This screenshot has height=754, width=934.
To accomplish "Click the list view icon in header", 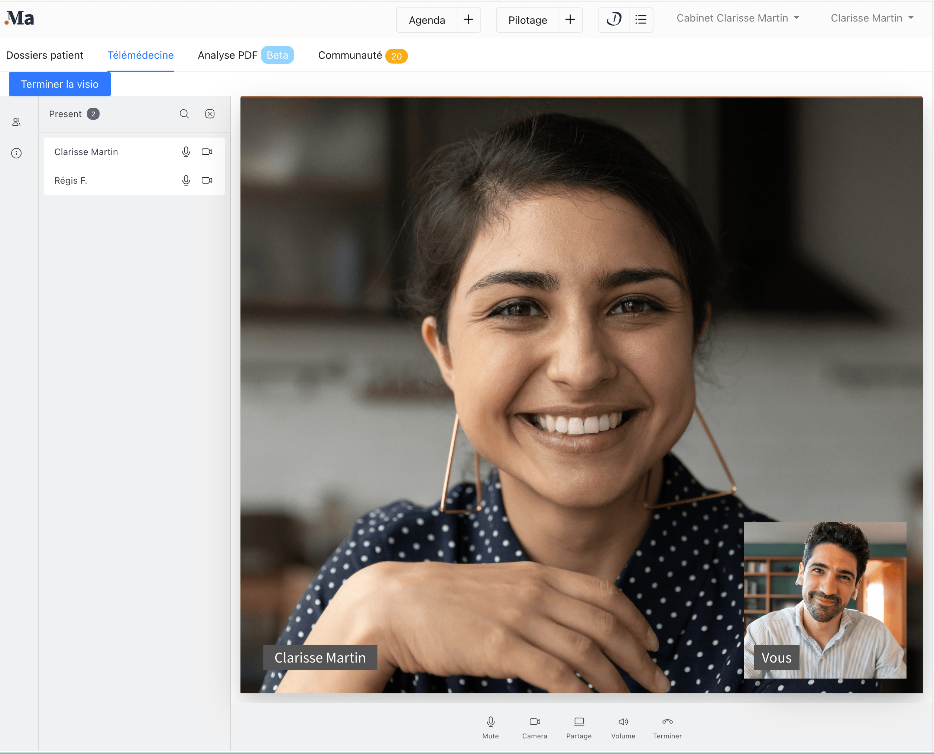I will (x=640, y=20).
